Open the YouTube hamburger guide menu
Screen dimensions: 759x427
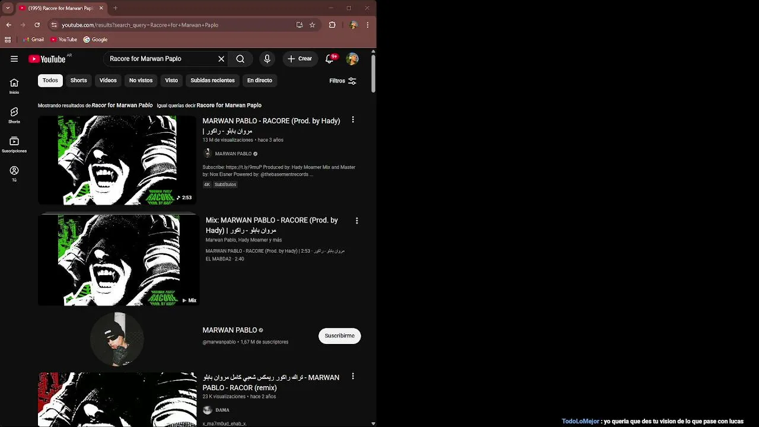[x=14, y=59]
